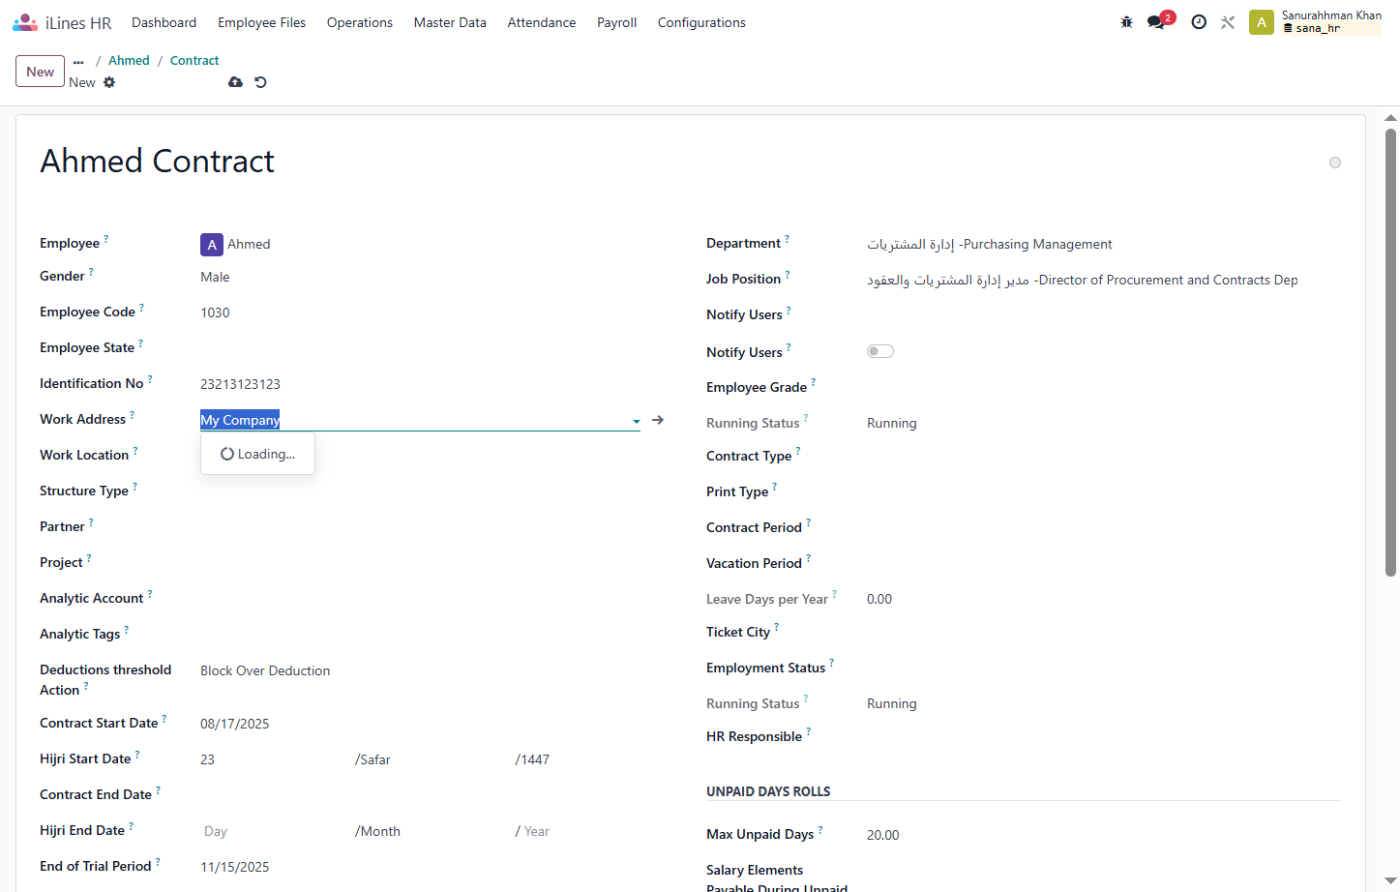Expand the breadcrumb ellipsis menu
Image resolution: width=1400 pixels, height=892 pixels.
coord(78,61)
